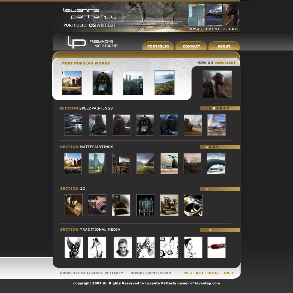
Task: Go to Speedpaintings page 1
Action: pos(207,108)
